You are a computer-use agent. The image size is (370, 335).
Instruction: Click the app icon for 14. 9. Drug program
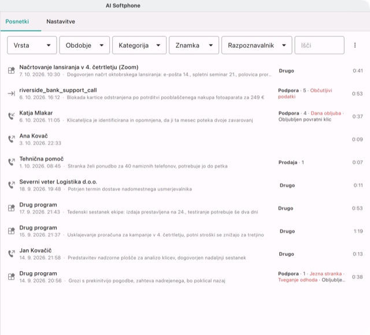[x=12, y=277]
